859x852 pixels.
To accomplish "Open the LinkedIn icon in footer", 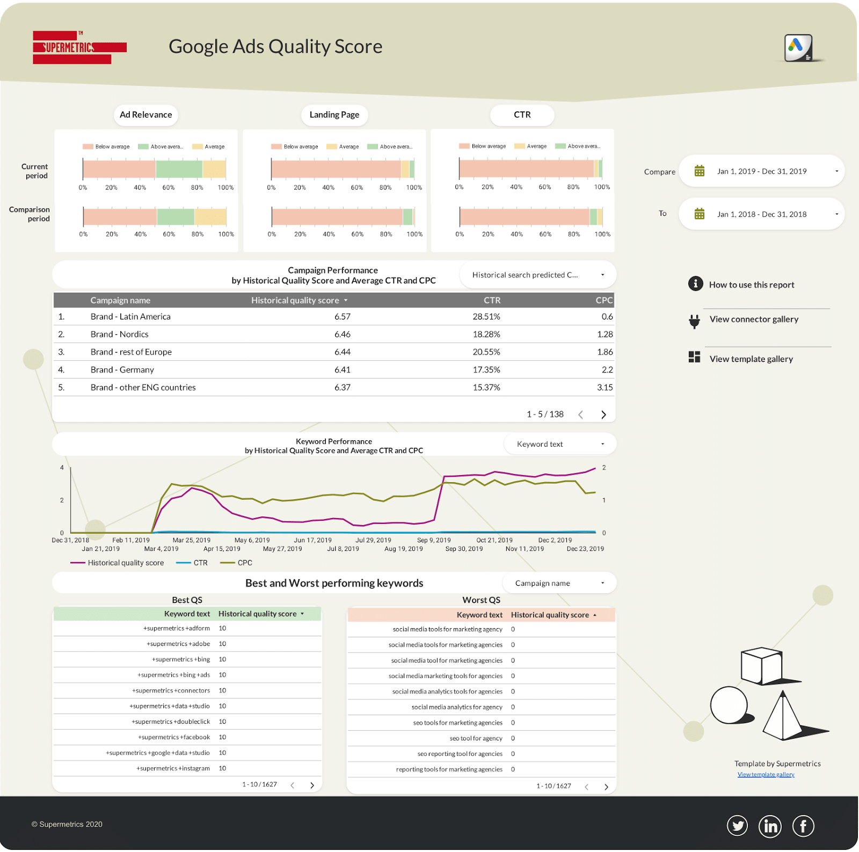I will tap(770, 826).
